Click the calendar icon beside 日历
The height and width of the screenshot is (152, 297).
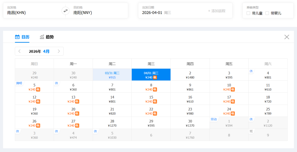click(x=17, y=37)
